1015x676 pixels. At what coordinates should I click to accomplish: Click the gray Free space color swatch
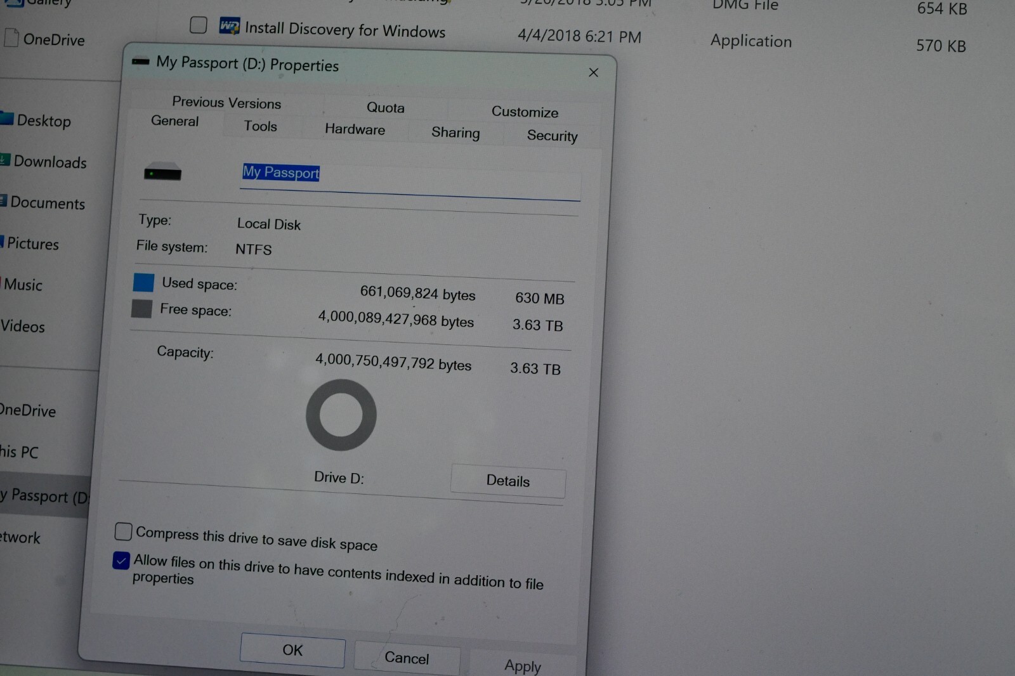(x=141, y=309)
